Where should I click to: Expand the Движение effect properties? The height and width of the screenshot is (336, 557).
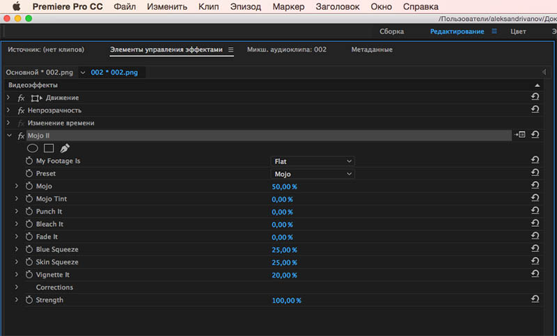pos(8,97)
